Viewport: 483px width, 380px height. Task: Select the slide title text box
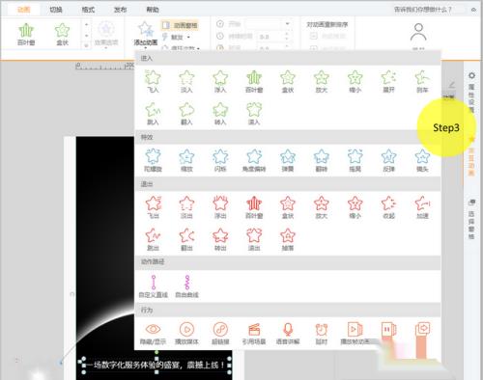point(156,365)
